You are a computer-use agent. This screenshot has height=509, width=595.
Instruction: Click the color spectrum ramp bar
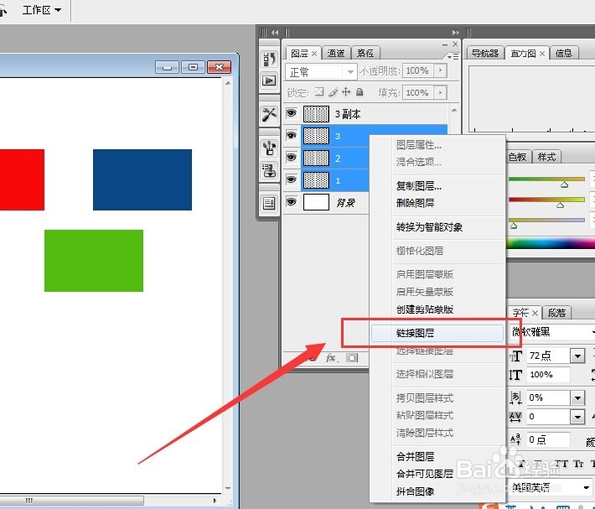click(551, 243)
